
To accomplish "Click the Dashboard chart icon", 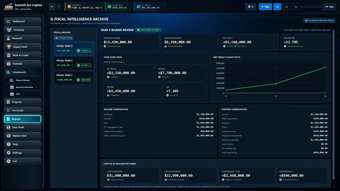I will (x=9, y=21).
